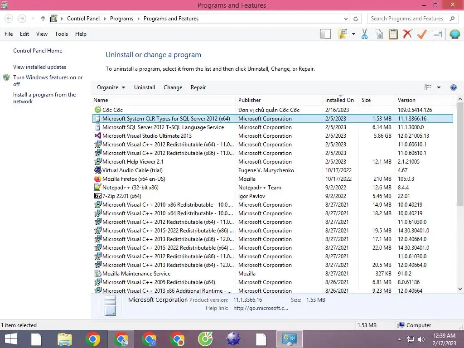Select the Cốc Cốc program row
Screen dimensions: 464x348
tap(272, 110)
